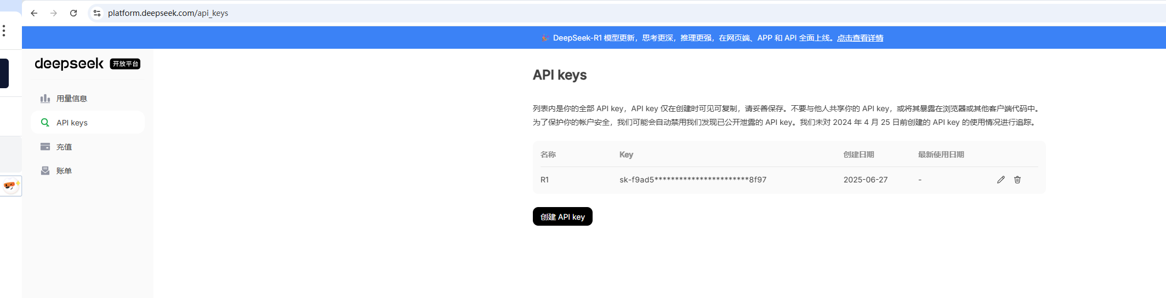
Task: Click the 2025-06-27 creation date
Action: (866, 180)
